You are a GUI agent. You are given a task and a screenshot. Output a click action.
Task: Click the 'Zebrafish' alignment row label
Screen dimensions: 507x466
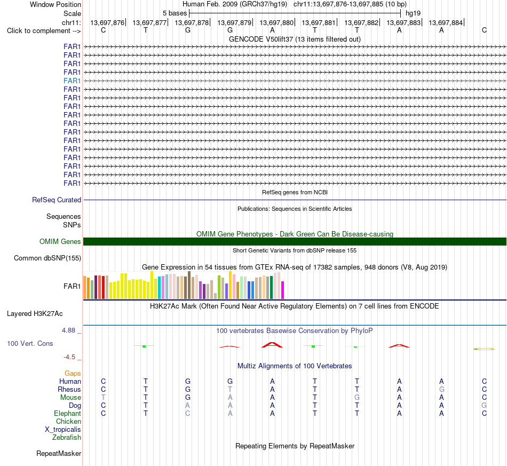pos(67,438)
